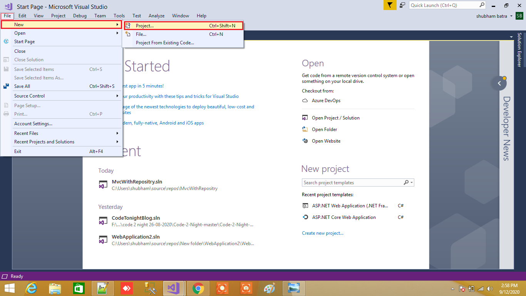Click the Open Folder link

(x=325, y=129)
